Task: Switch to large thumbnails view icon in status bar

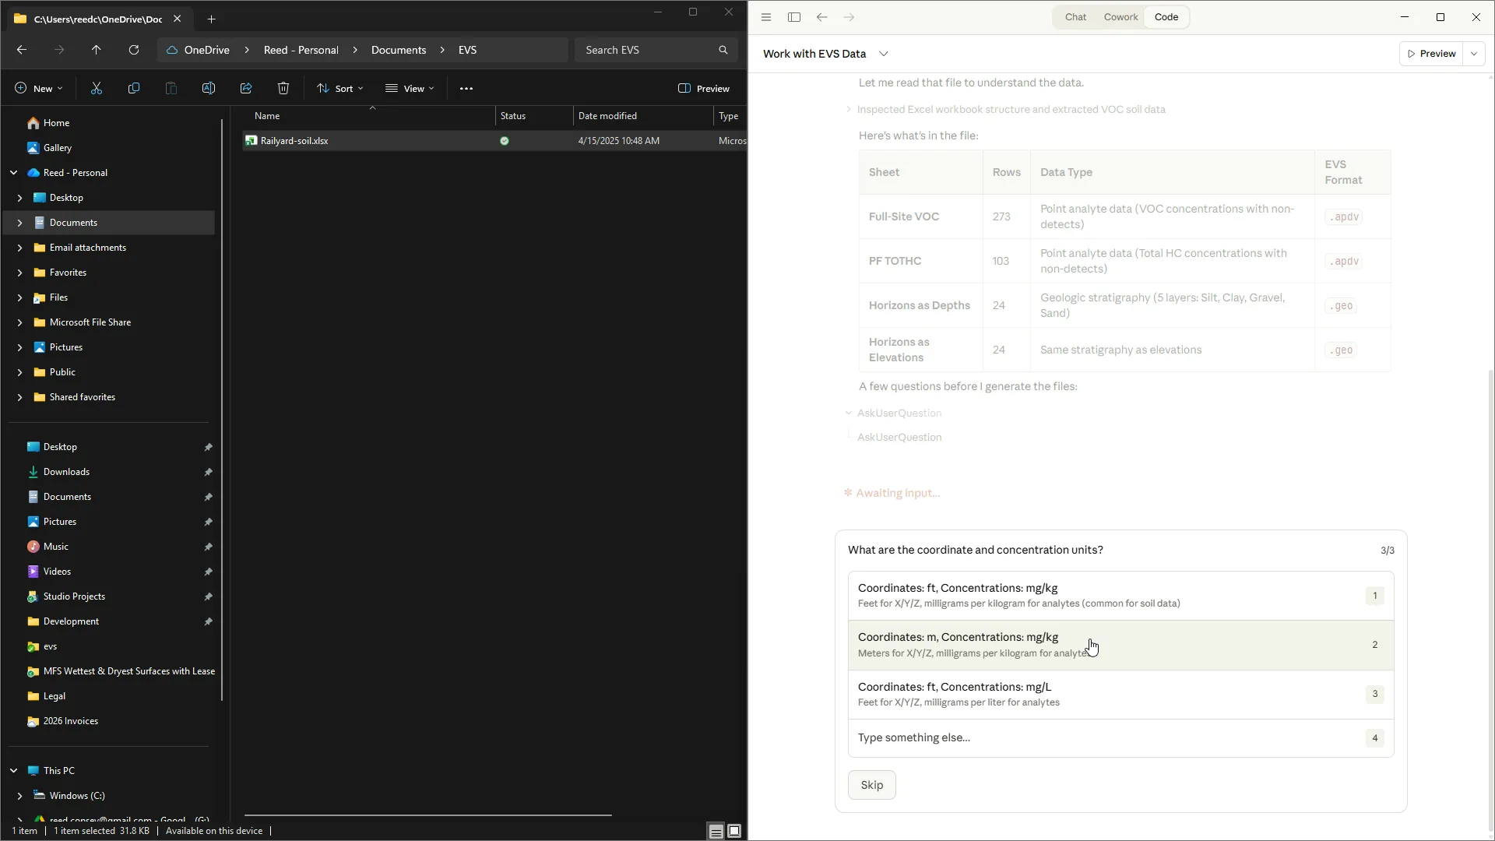Action: coord(734,832)
